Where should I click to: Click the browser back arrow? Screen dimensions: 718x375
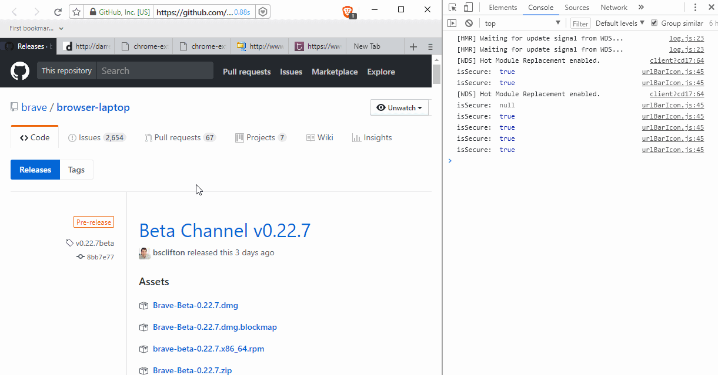(x=15, y=12)
